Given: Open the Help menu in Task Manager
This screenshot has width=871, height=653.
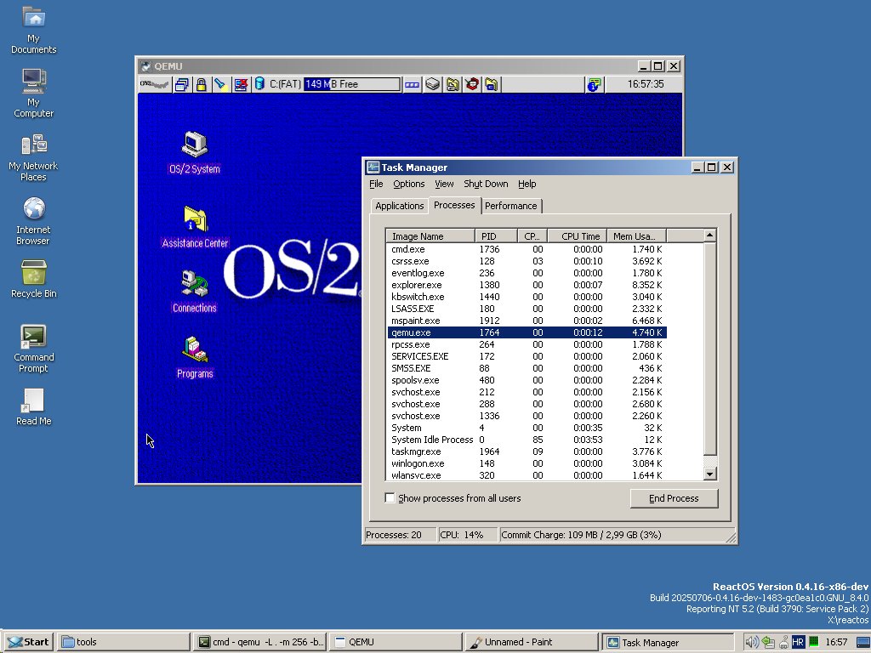Looking at the screenshot, I should (527, 184).
